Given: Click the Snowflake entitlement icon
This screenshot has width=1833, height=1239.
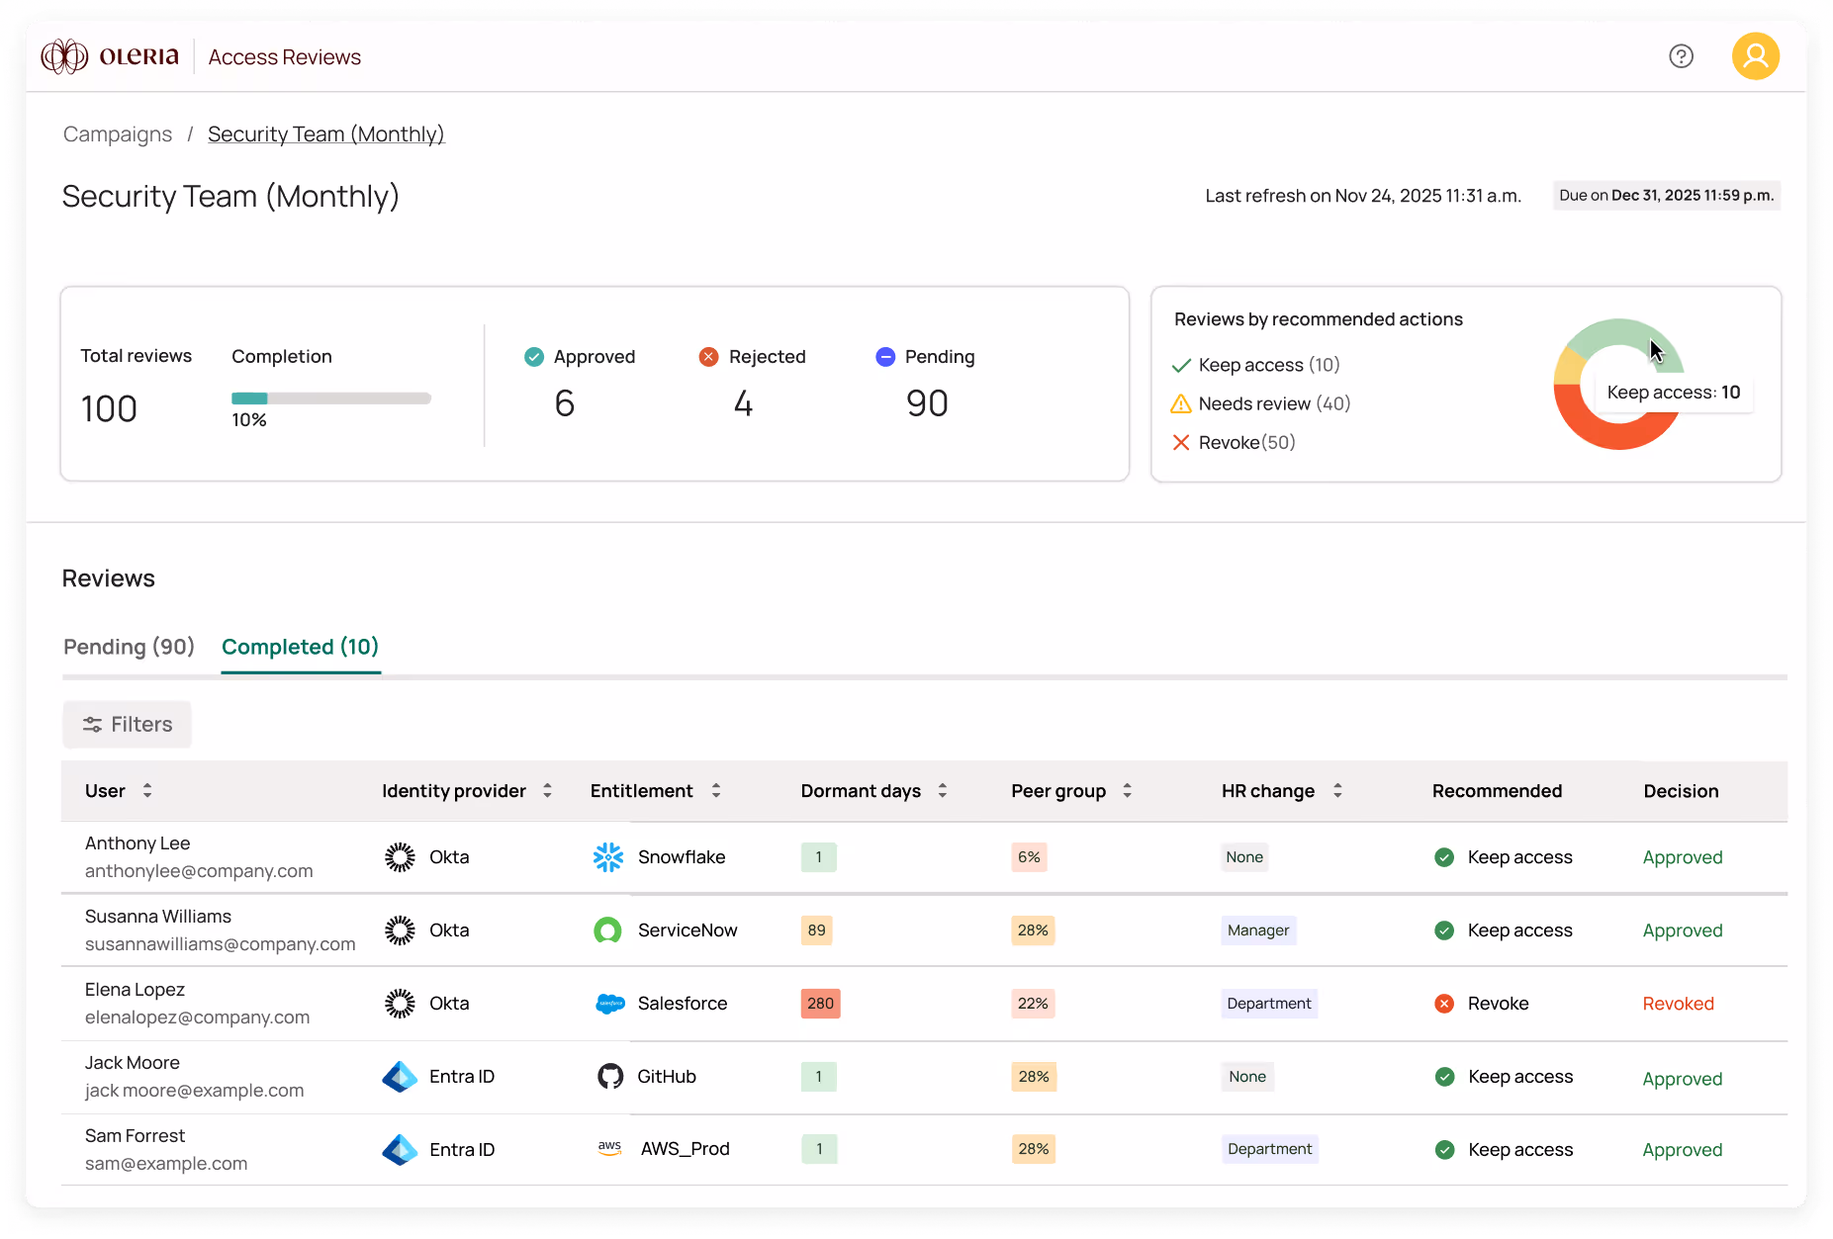Looking at the screenshot, I should 608,857.
